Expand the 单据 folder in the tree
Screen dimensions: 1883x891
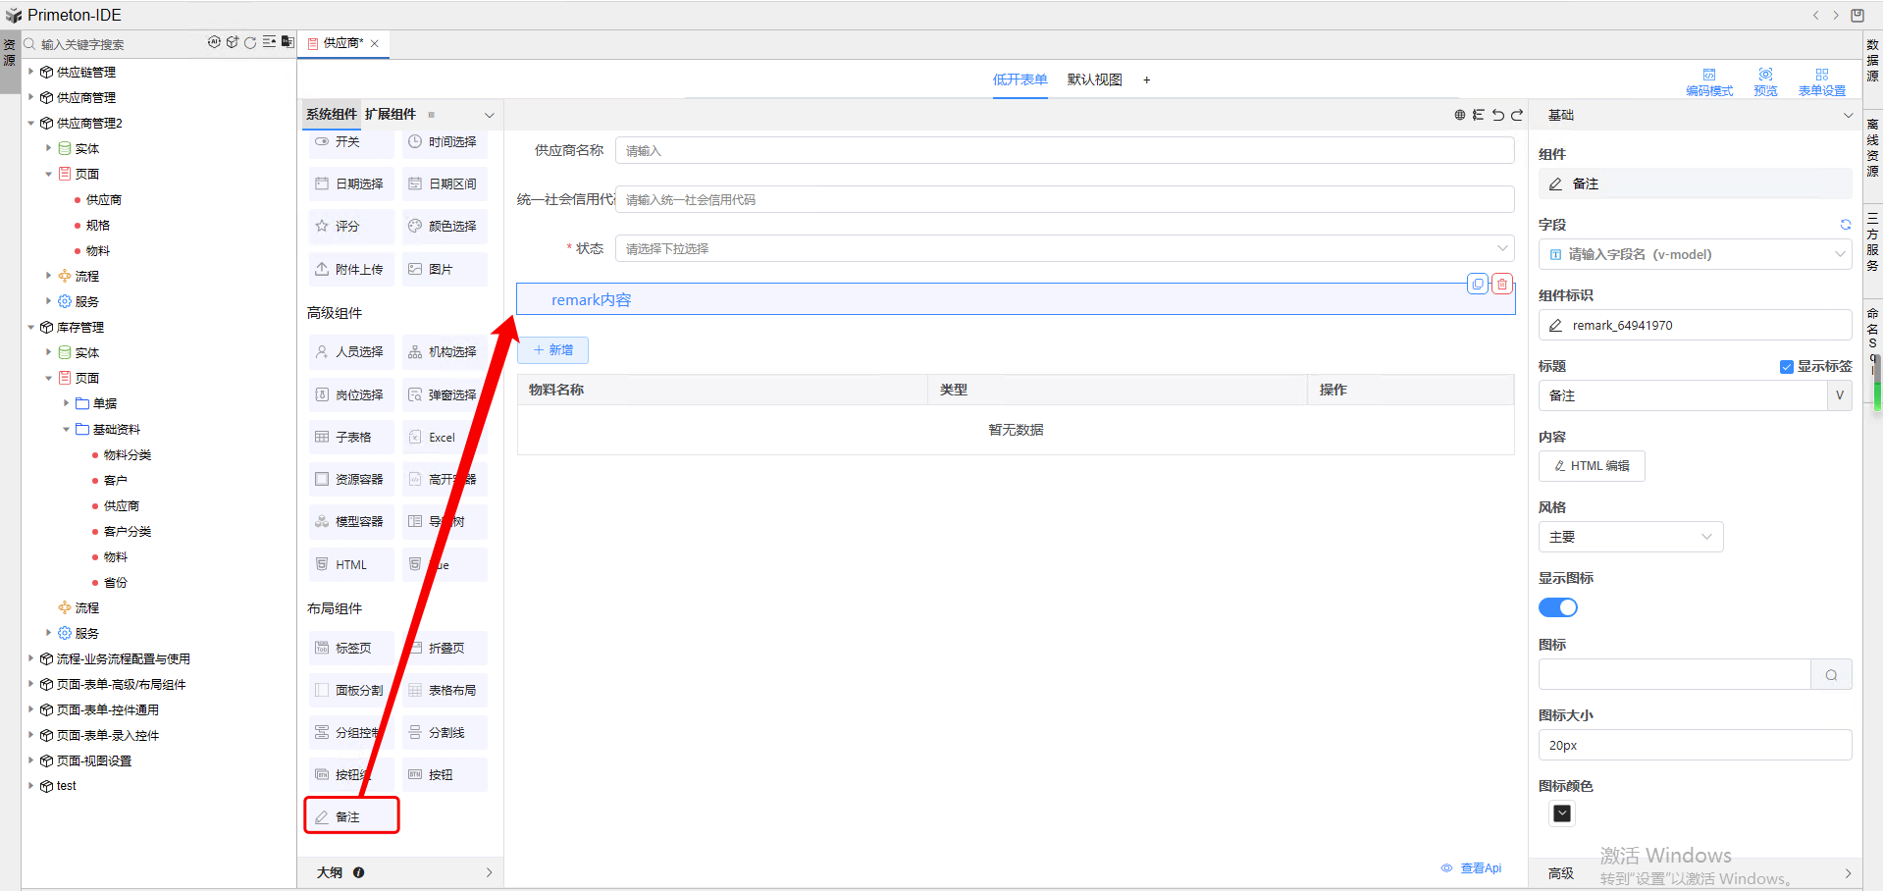[x=66, y=402]
